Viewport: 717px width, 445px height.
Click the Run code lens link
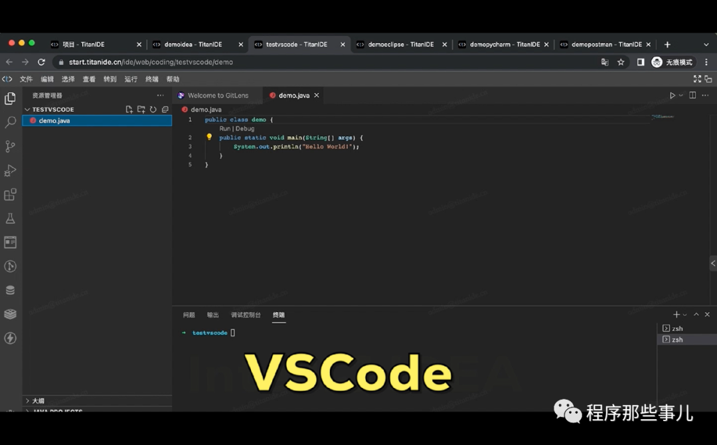(x=224, y=128)
